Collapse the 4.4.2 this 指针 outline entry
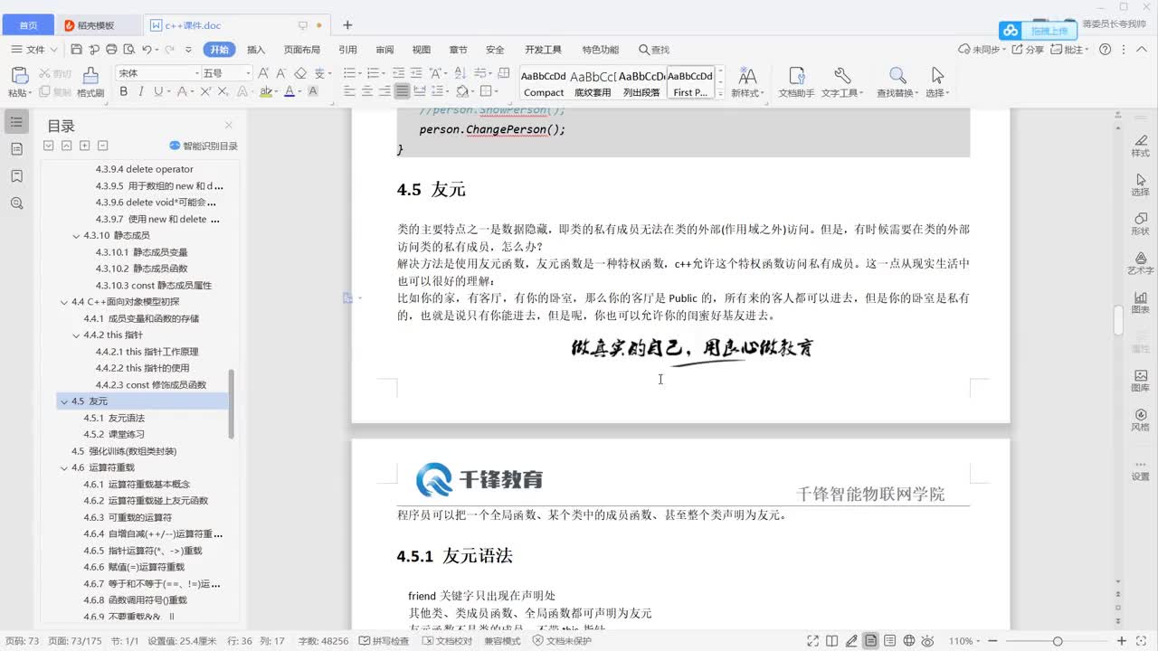Image resolution: width=1158 pixels, height=651 pixels. click(76, 335)
